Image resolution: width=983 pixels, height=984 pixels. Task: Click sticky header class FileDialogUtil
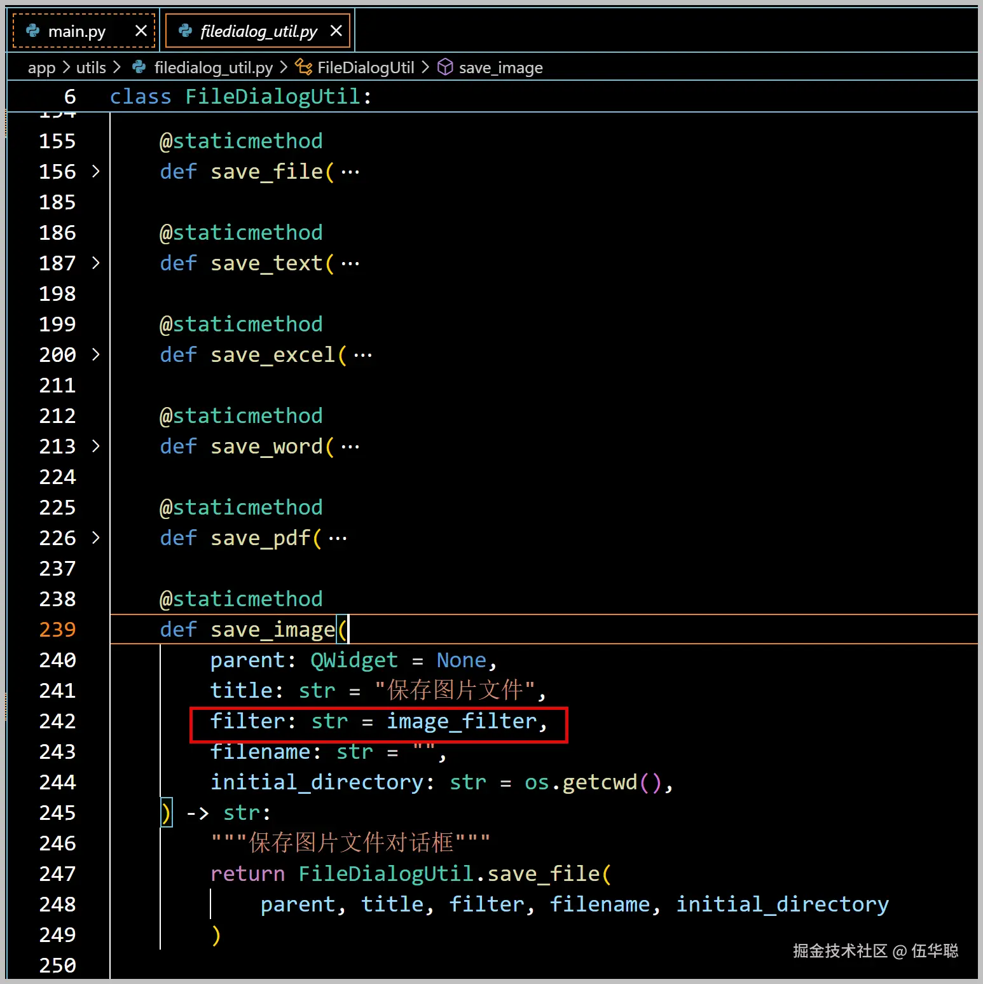pos(240,97)
